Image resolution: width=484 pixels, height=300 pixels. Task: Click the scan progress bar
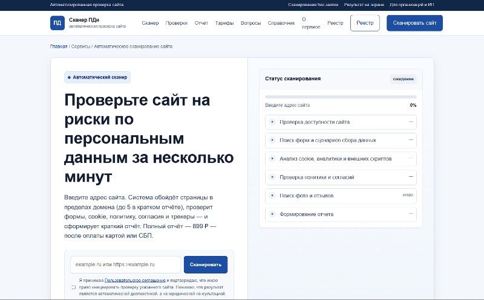coord(341,97)
